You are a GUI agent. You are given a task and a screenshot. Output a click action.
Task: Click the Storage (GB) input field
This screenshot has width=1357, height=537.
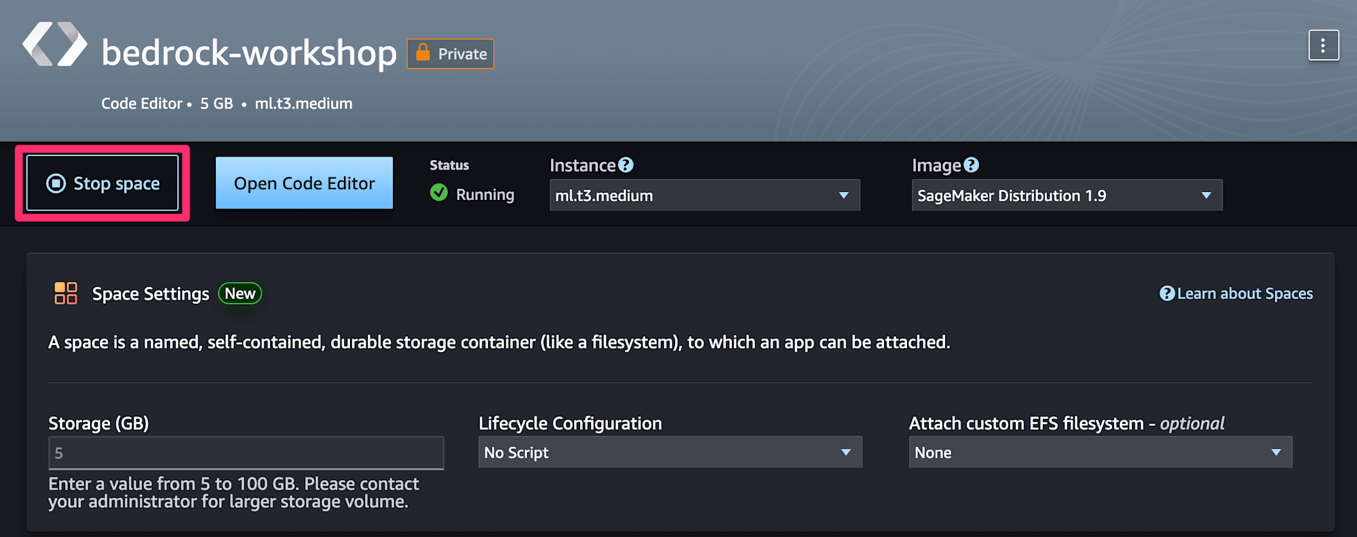(x=246, y=453)
